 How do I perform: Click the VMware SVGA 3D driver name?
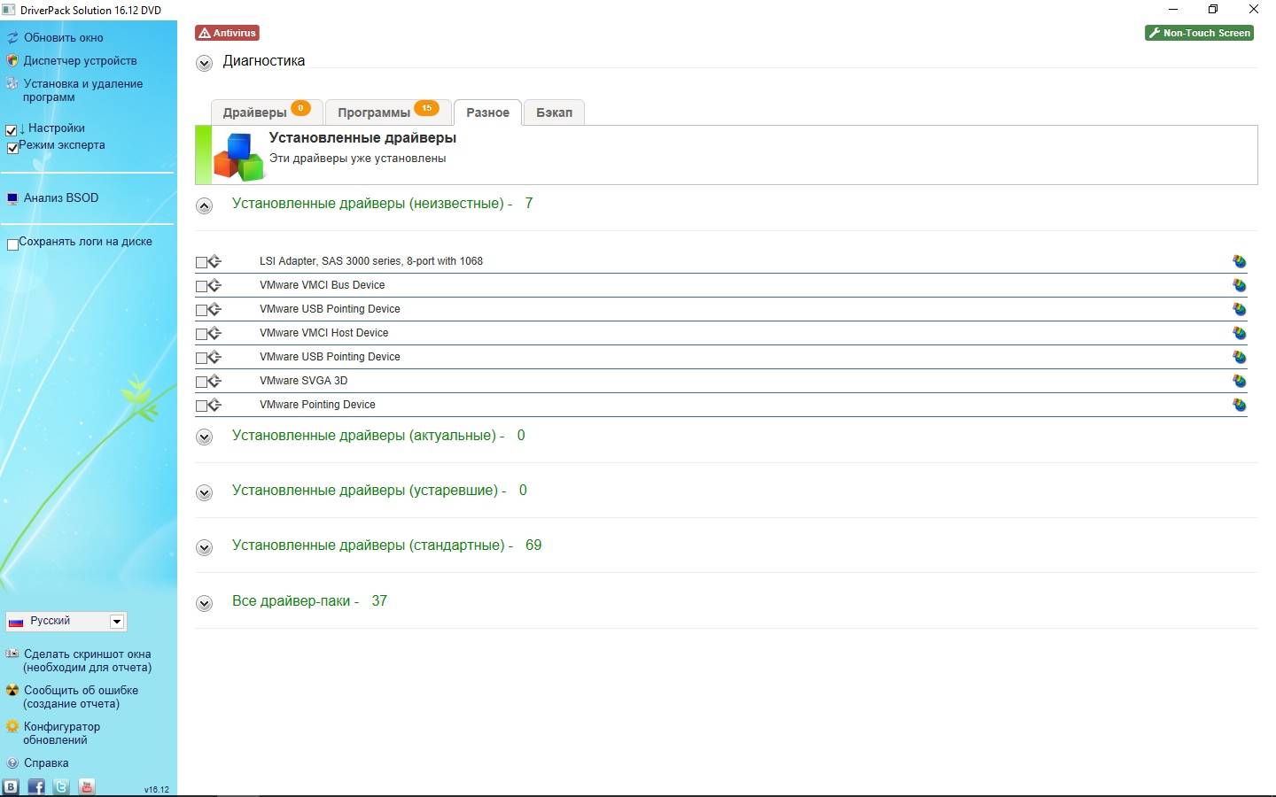303,381
